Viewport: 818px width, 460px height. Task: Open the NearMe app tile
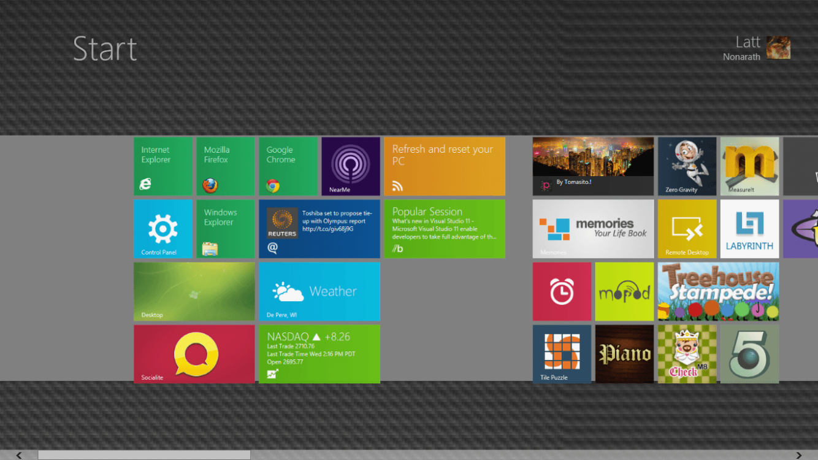tap(350, 166)
